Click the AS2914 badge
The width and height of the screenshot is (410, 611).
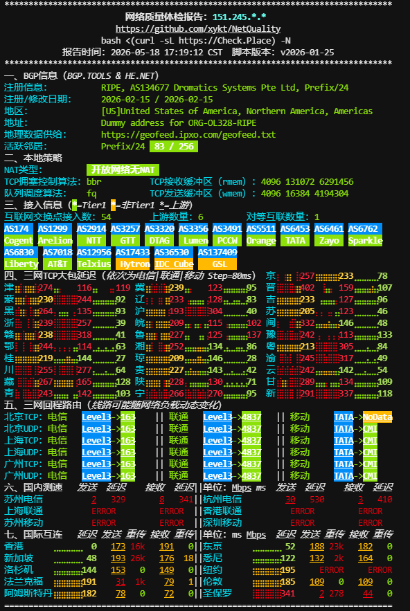[91, 229]
